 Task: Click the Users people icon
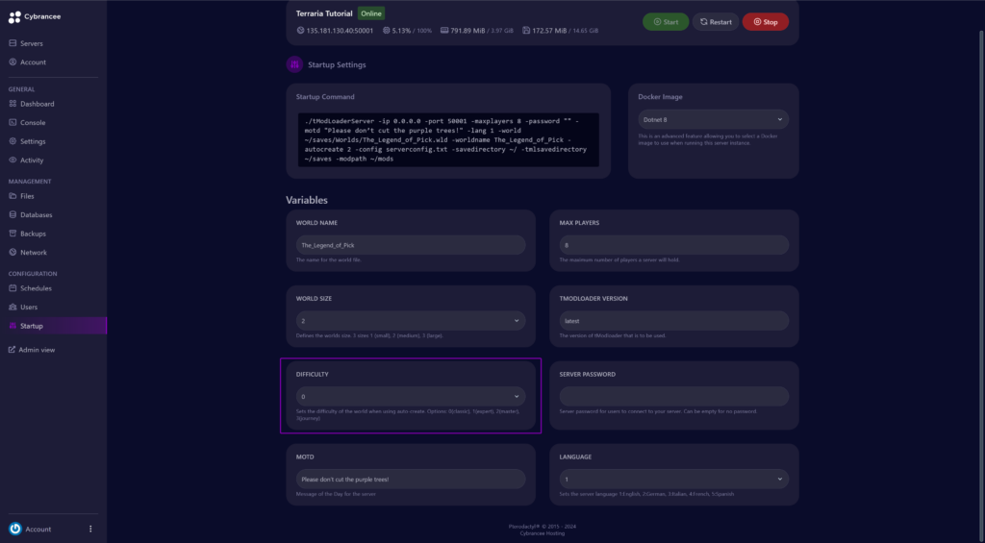pyautogui.click(x=13, y=307)
